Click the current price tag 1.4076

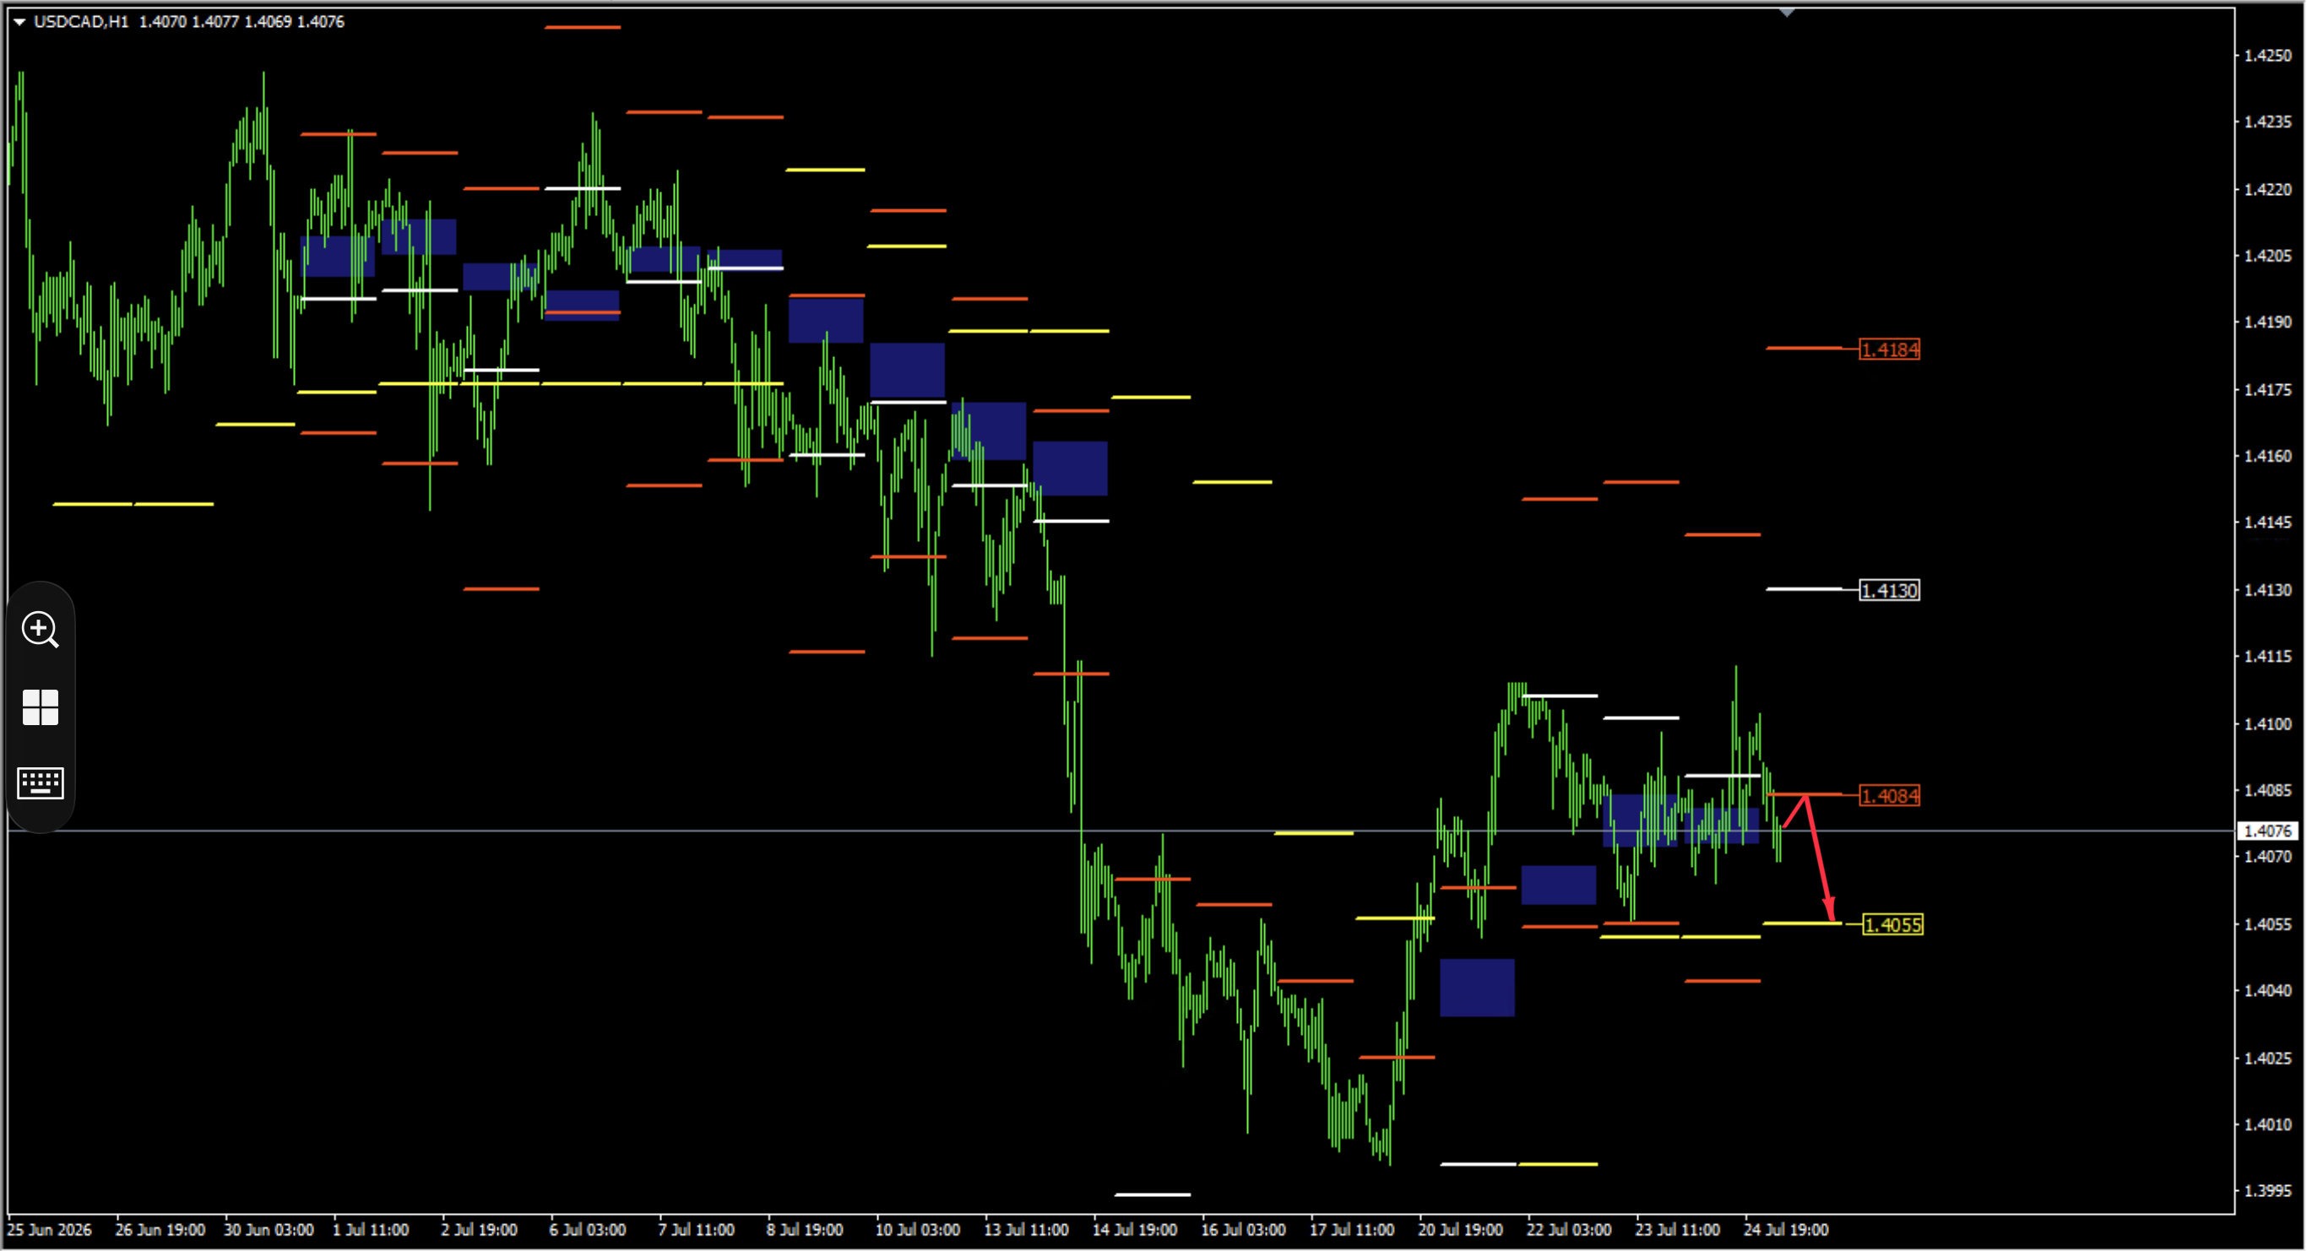[x=2267, y=831]
